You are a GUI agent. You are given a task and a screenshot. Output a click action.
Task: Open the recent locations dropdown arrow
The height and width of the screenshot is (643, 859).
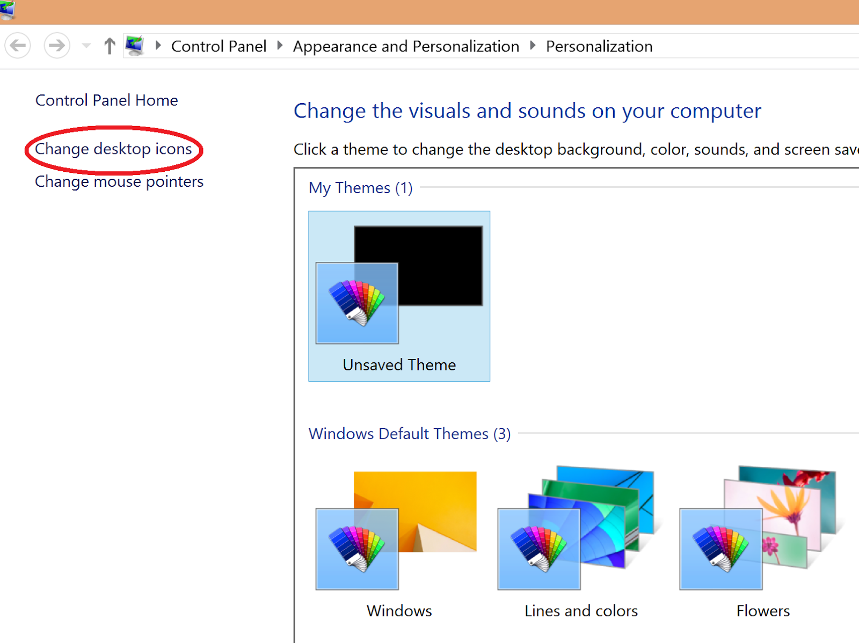pos(86,46)
